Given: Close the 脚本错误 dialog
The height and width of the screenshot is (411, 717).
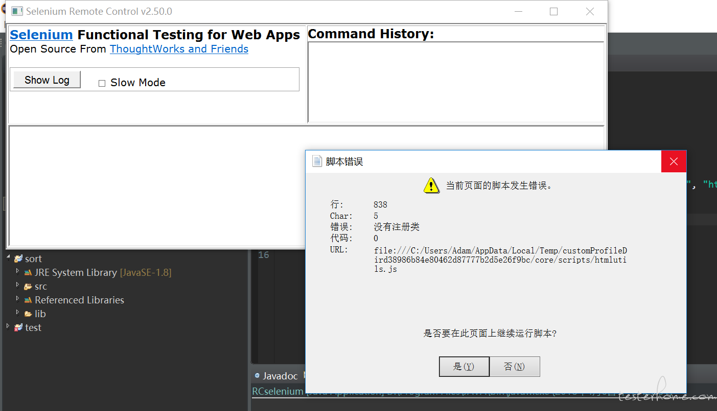Looking at the screenshot, I should pos(674,162).
